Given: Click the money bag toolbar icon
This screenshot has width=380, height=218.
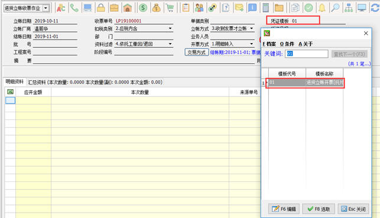Looking at the screenshot, I should [x=156, y=8].
